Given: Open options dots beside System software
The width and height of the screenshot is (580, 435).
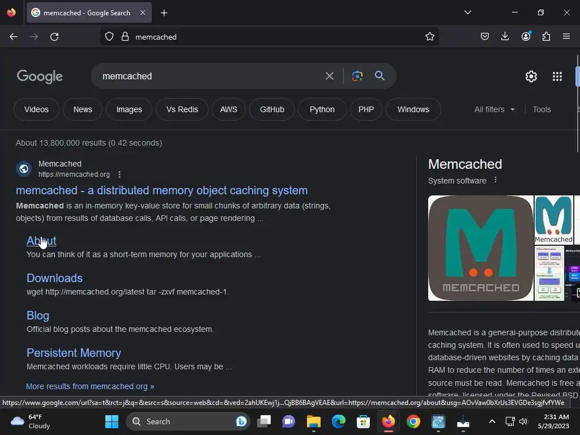Looking at the screenshot, I should pyautogui.click(x=495, y=180).
